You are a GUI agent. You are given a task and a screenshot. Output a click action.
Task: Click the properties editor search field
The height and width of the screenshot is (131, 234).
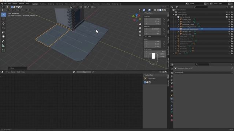[202, 64]
